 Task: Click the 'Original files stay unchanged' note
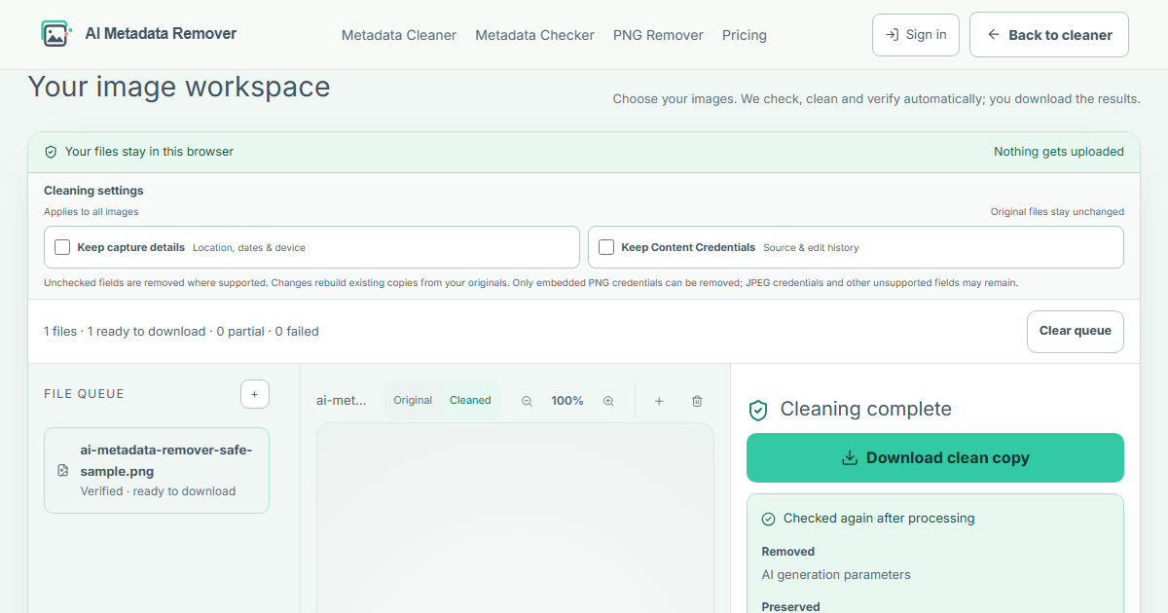click(1057, 212)
